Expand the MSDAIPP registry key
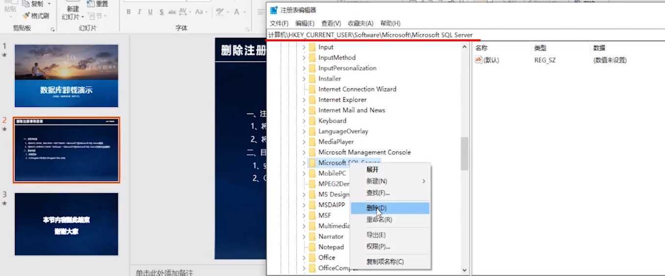The height and width of the screenshot is (276, 665). click(x=304, y=205)
